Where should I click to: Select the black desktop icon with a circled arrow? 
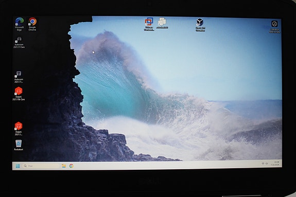pyautogui.click(x=274, y=27)
